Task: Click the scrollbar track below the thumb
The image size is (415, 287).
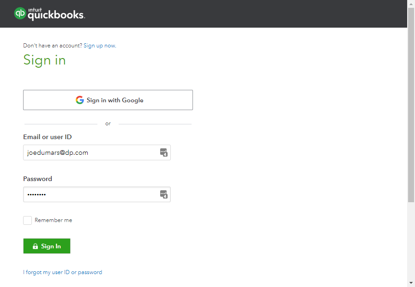Action: (411, 240)
